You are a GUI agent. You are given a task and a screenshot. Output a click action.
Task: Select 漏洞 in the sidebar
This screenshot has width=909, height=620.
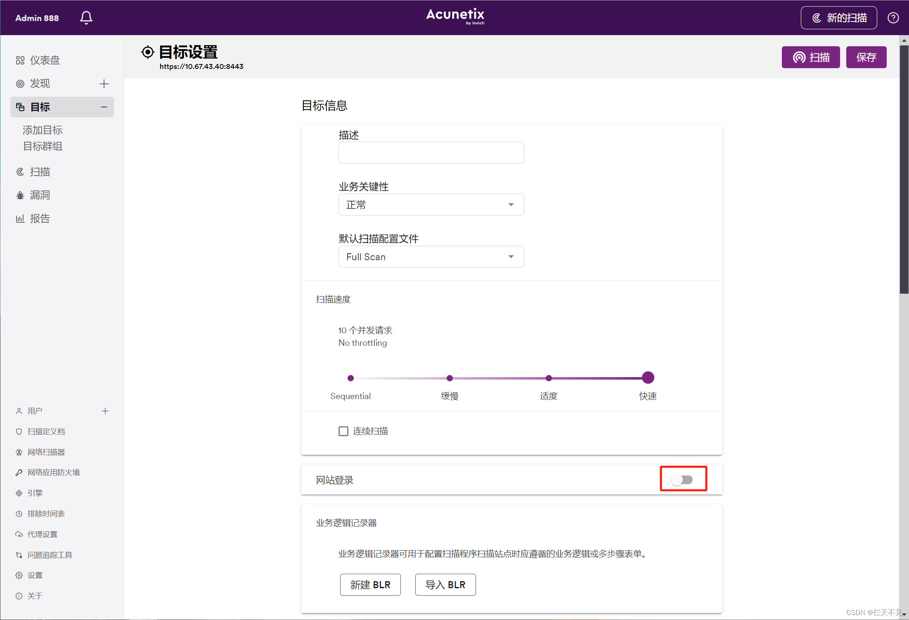click(40, 195)
